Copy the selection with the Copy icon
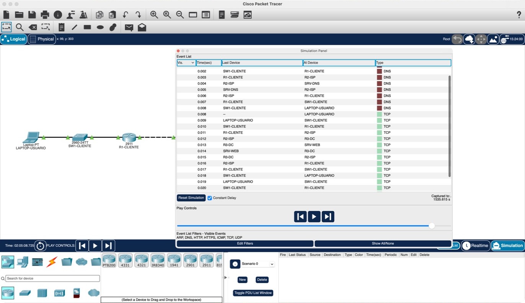Viewport: 525px width, 303px height. point(99,15)
